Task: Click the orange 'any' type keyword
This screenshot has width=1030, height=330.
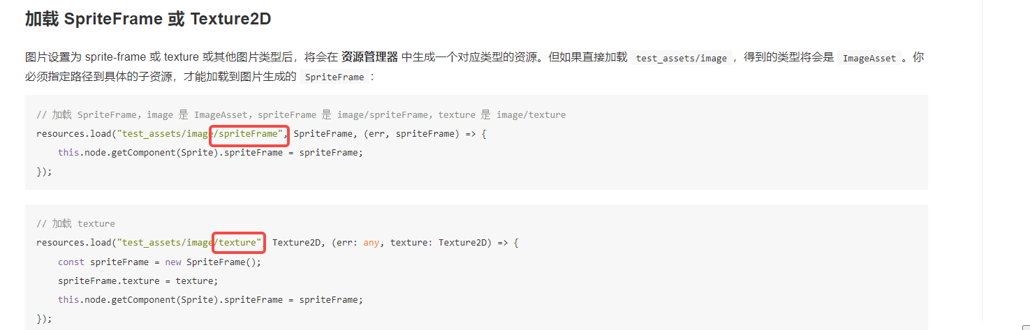Action: pos(371,243)
